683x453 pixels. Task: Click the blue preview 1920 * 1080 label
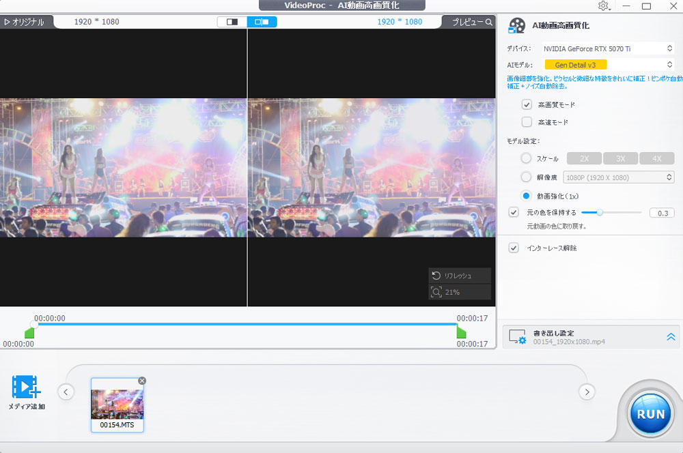pyautogui.click(x=400, y=22)
